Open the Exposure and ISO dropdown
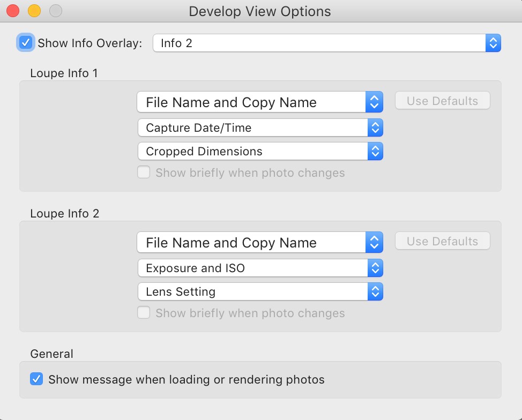The image size is (522, 420). (260, 268)
